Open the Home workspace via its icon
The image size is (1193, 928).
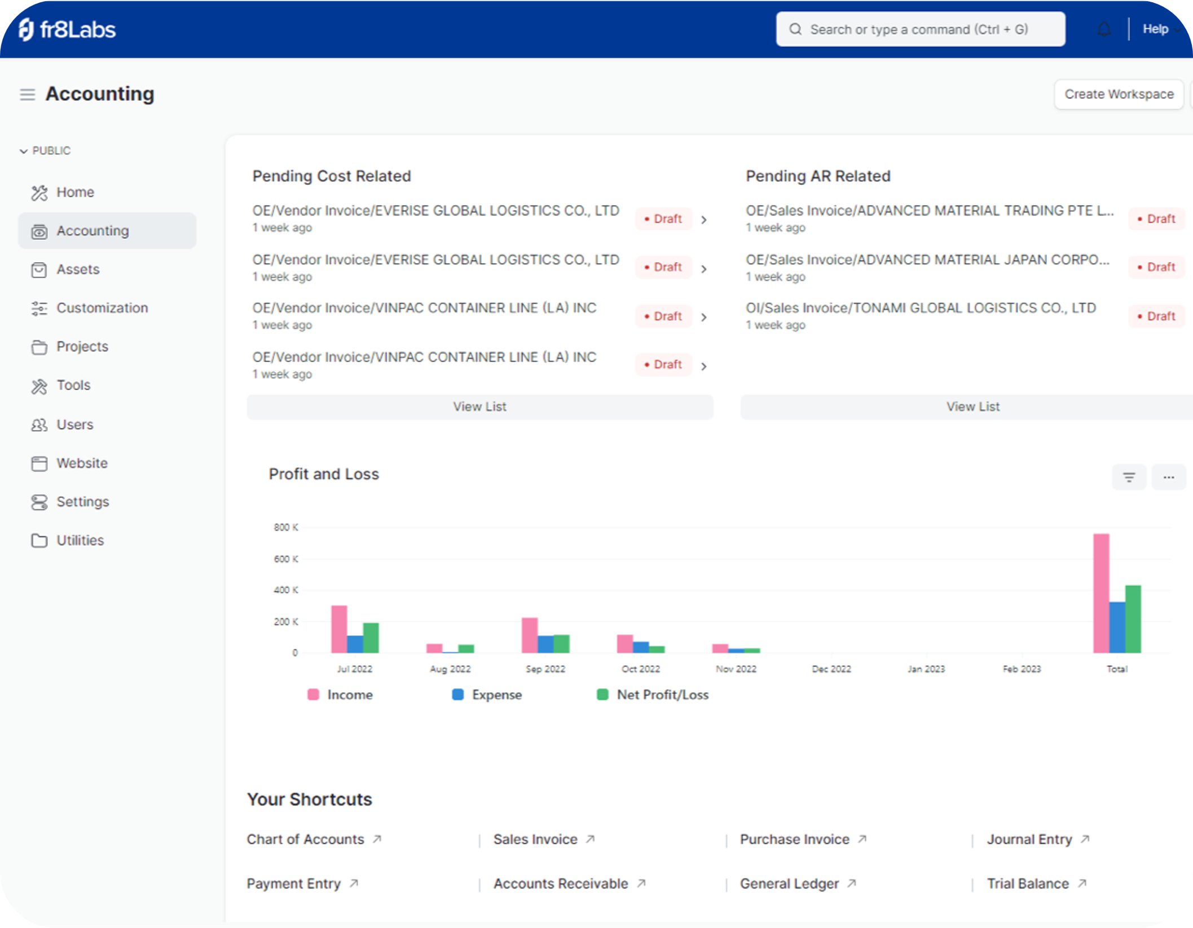(x=38, y=192)
